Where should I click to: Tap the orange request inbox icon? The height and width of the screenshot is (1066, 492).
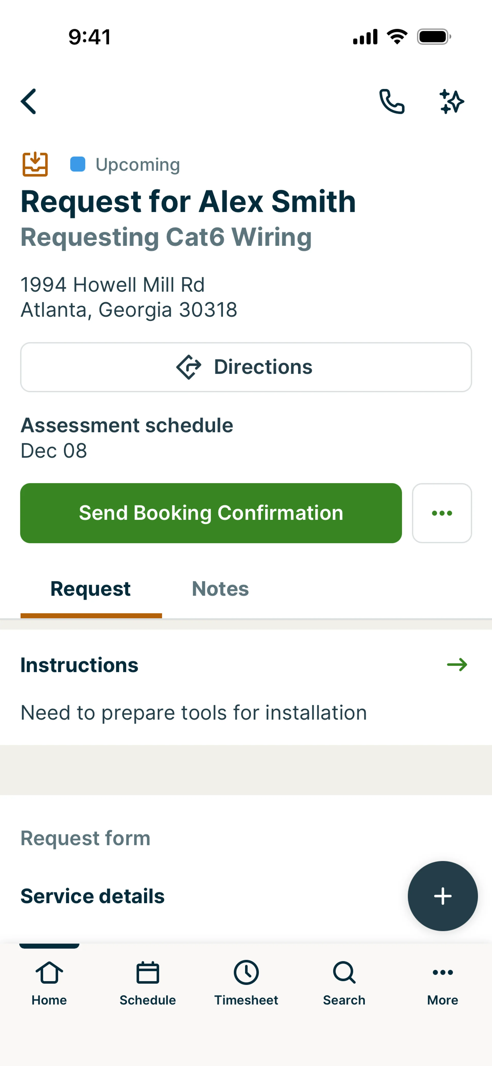coord(35,164)
